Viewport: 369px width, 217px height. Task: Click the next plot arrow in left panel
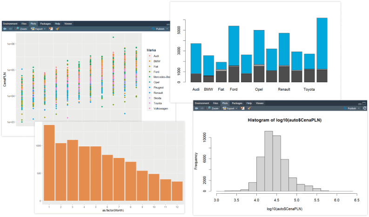11,28
